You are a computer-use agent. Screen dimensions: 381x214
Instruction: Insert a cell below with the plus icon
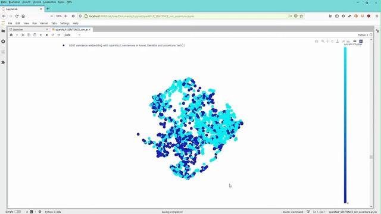coord(17,35)
